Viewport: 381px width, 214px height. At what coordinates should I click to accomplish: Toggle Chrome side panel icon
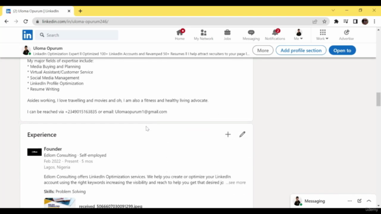click(355, 21)
